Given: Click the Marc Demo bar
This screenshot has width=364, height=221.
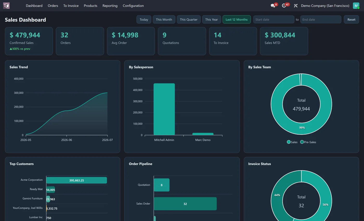Looking at the screenshot, I should pos(203,134).
